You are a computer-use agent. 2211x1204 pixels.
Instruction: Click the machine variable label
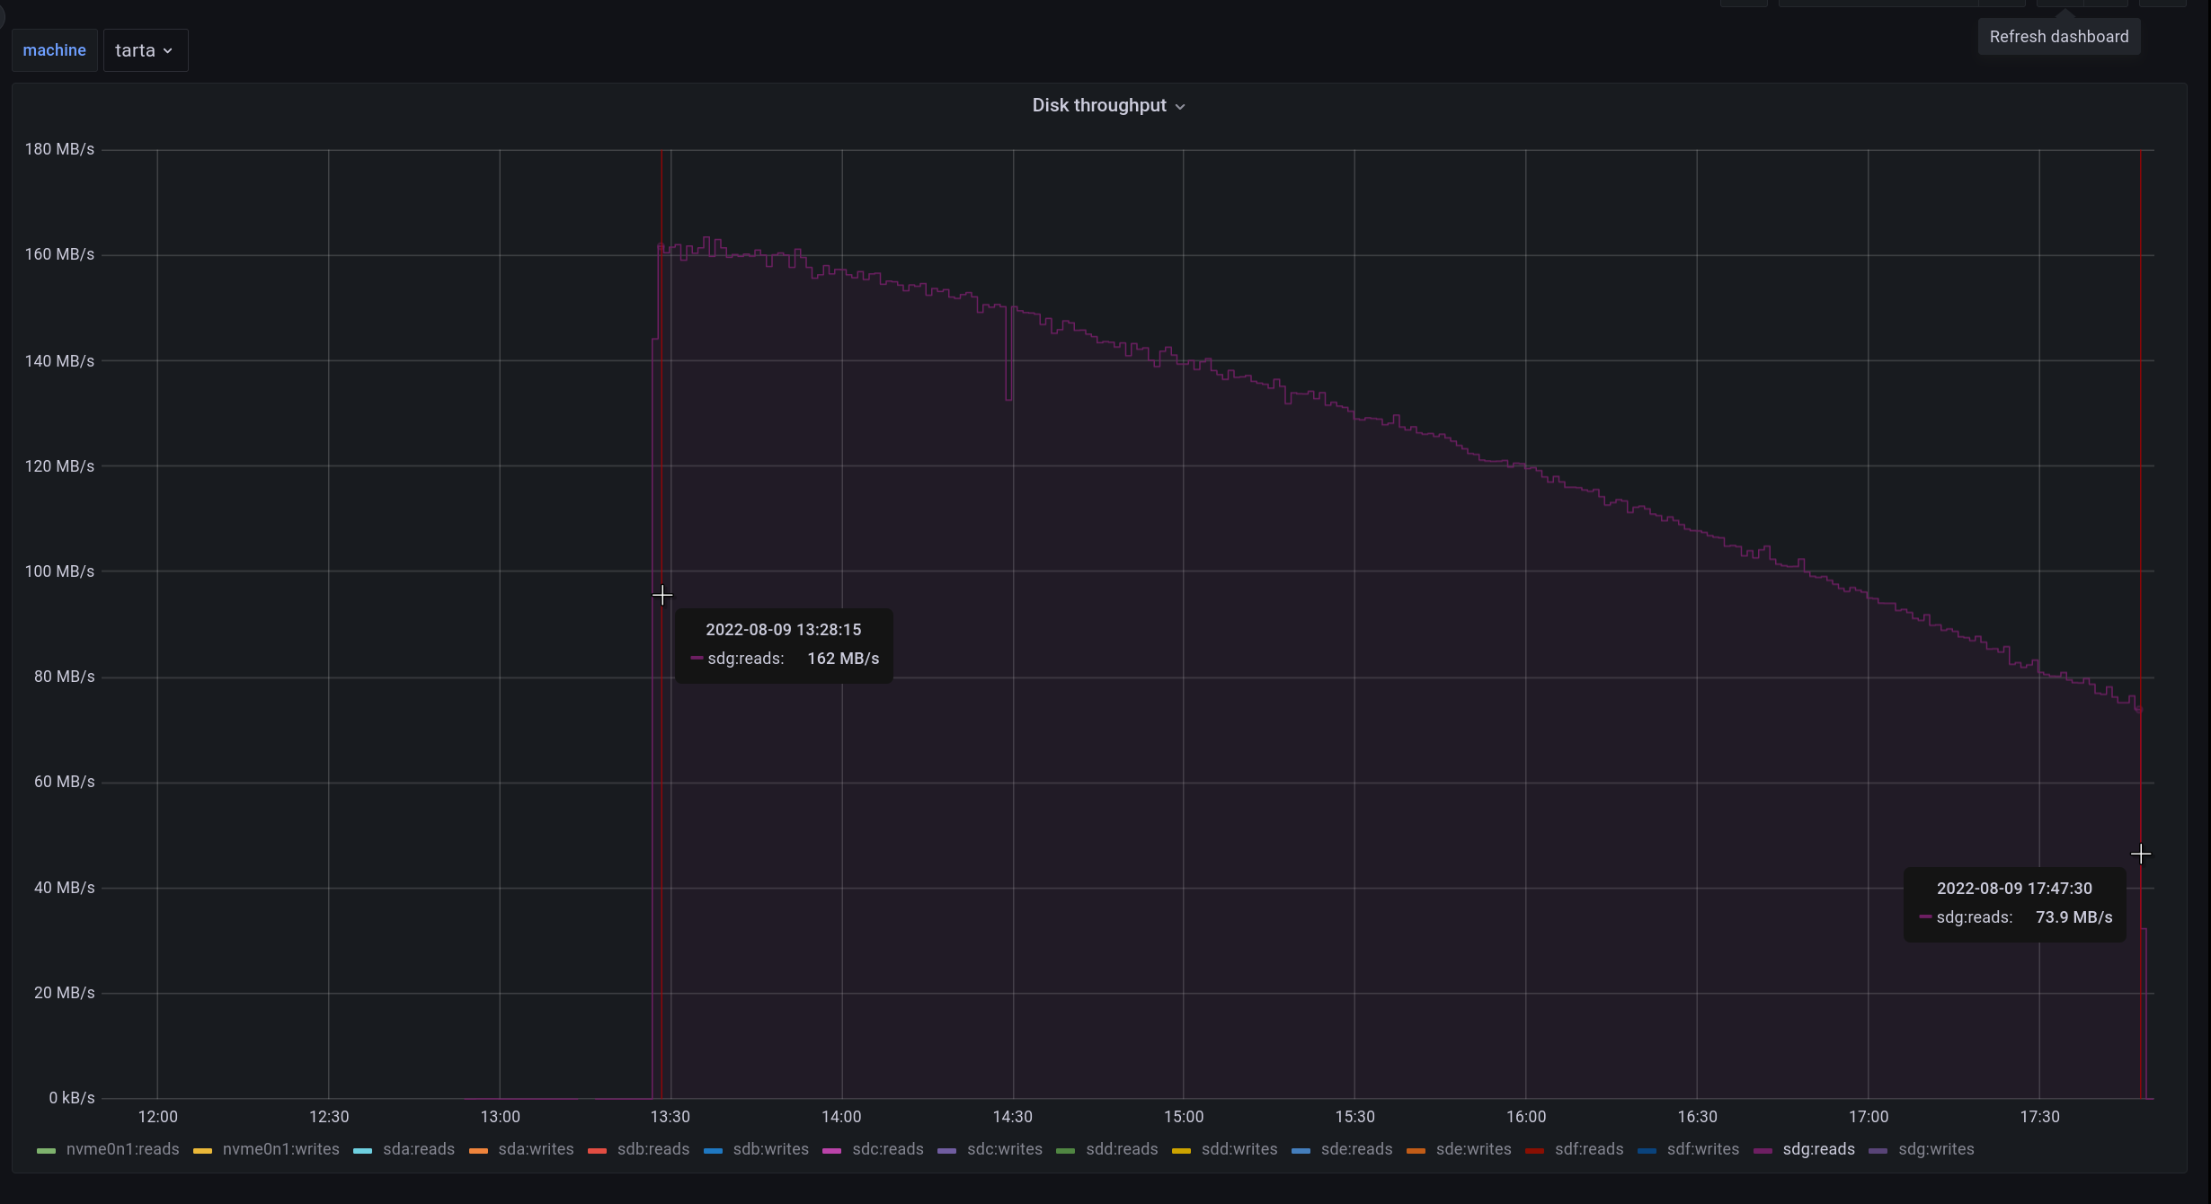[54, 50]
